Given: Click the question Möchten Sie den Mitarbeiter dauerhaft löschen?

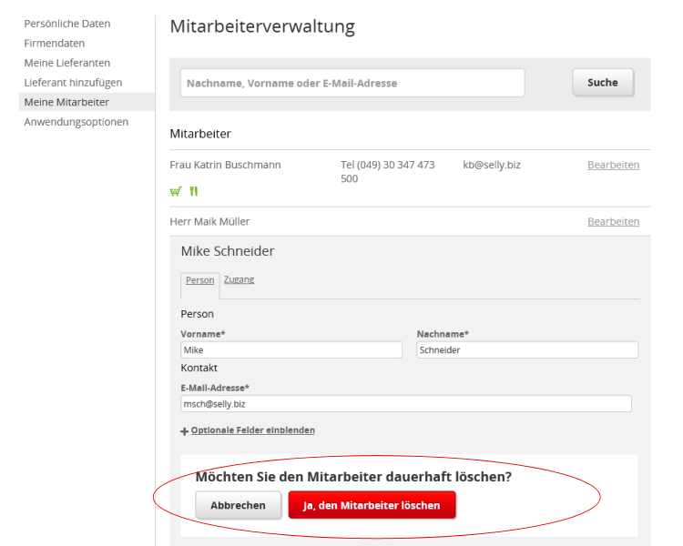Looking at the screenshot, I should (353, 477).
